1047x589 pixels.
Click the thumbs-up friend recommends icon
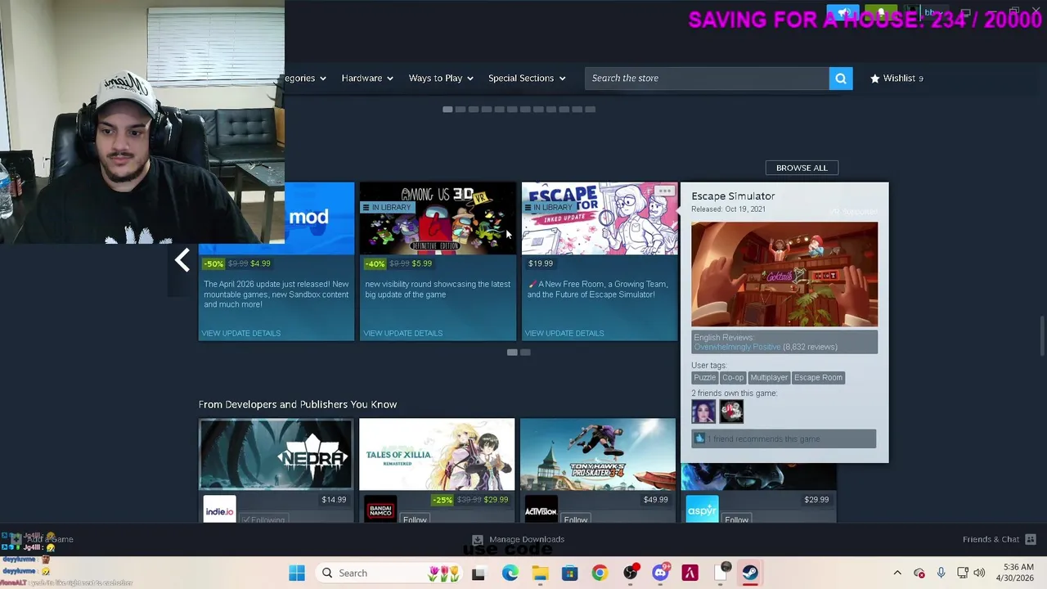(699, 438)
